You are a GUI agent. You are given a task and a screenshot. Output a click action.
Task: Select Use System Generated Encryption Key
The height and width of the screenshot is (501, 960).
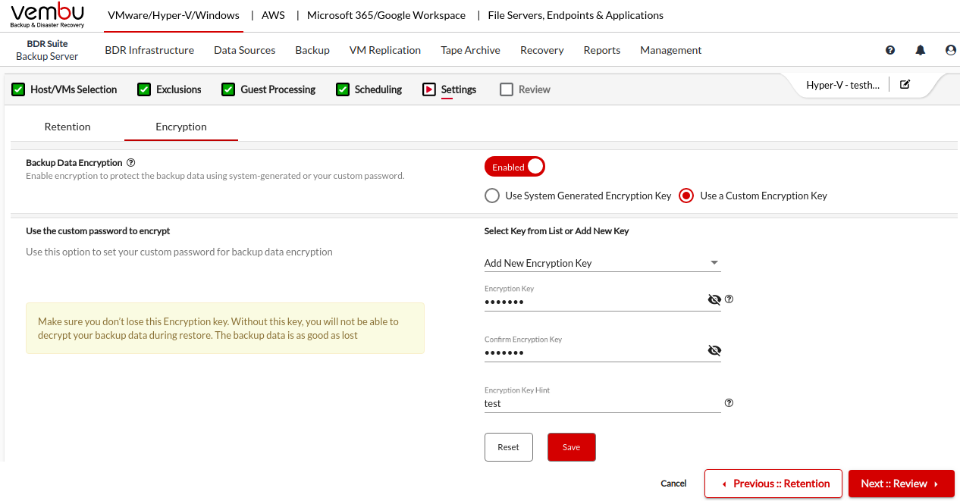[493, 196]
